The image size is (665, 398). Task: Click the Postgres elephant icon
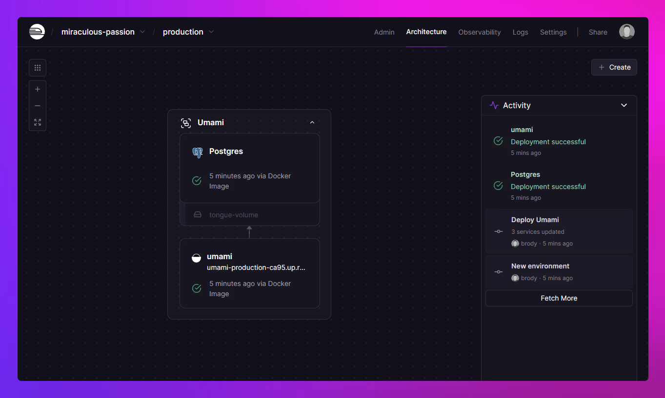pyautogui.click(x=197, y=152)
